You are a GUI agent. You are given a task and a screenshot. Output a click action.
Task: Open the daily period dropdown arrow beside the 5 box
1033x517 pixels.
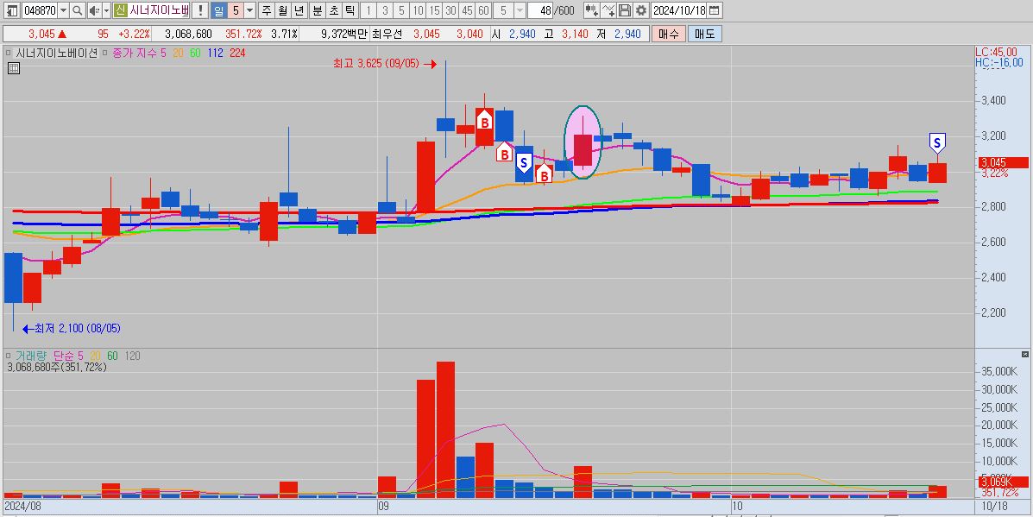click(249, 10)
